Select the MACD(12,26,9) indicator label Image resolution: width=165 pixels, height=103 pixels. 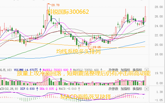(9, 89)
